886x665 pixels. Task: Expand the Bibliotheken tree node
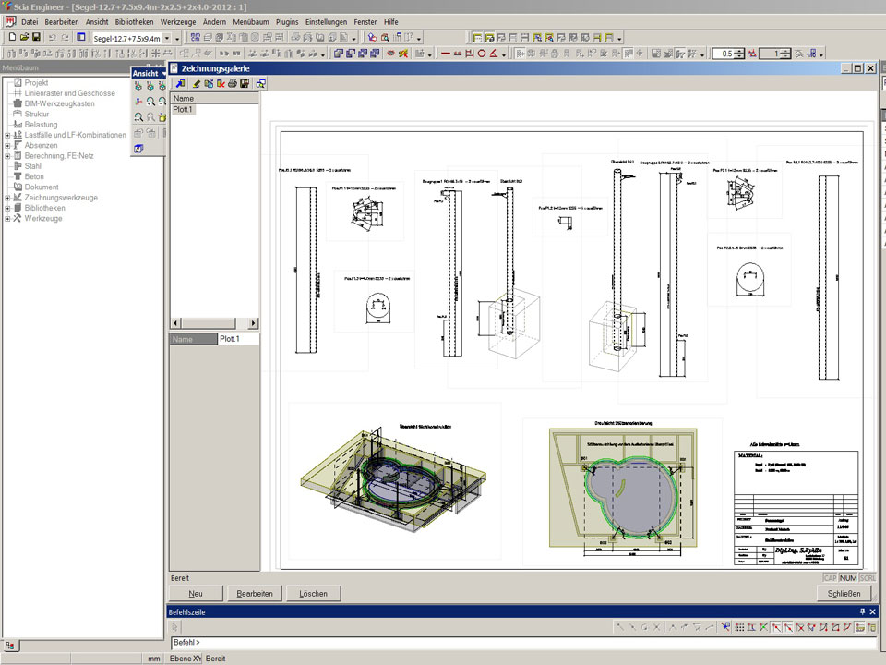[x=7, y=208]
